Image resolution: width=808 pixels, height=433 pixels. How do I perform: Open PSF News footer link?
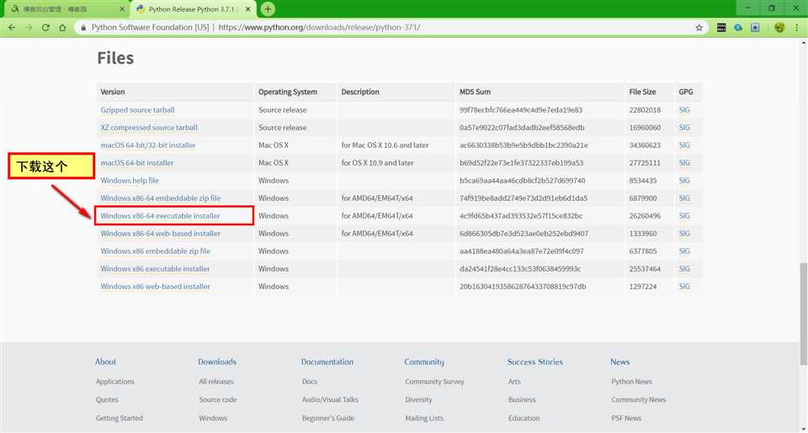(626, 418)
